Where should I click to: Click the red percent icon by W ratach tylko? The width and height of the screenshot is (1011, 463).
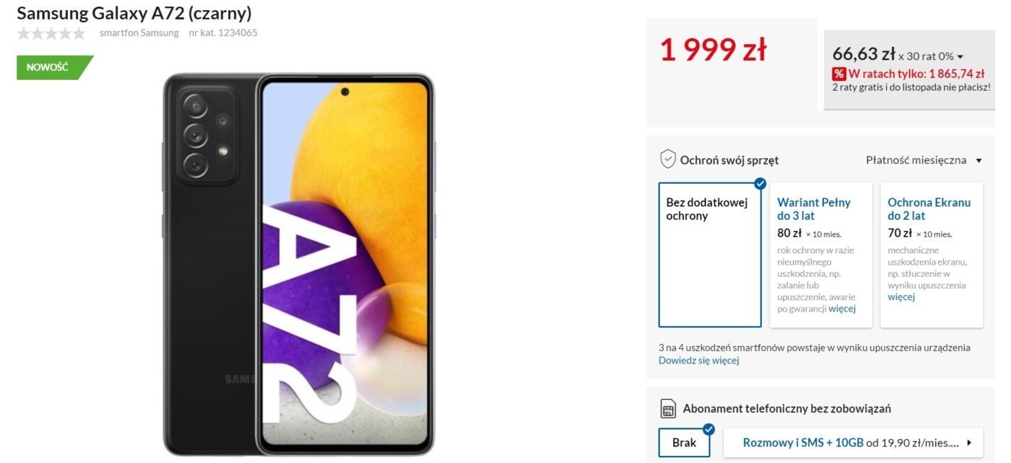[x=839, y=74]
